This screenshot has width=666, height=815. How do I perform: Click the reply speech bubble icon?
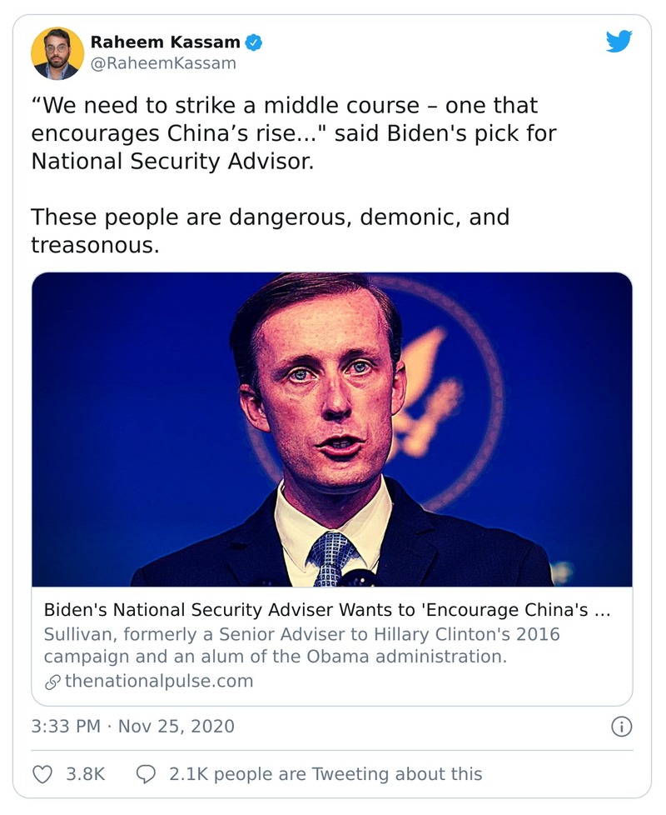point(144,773)
